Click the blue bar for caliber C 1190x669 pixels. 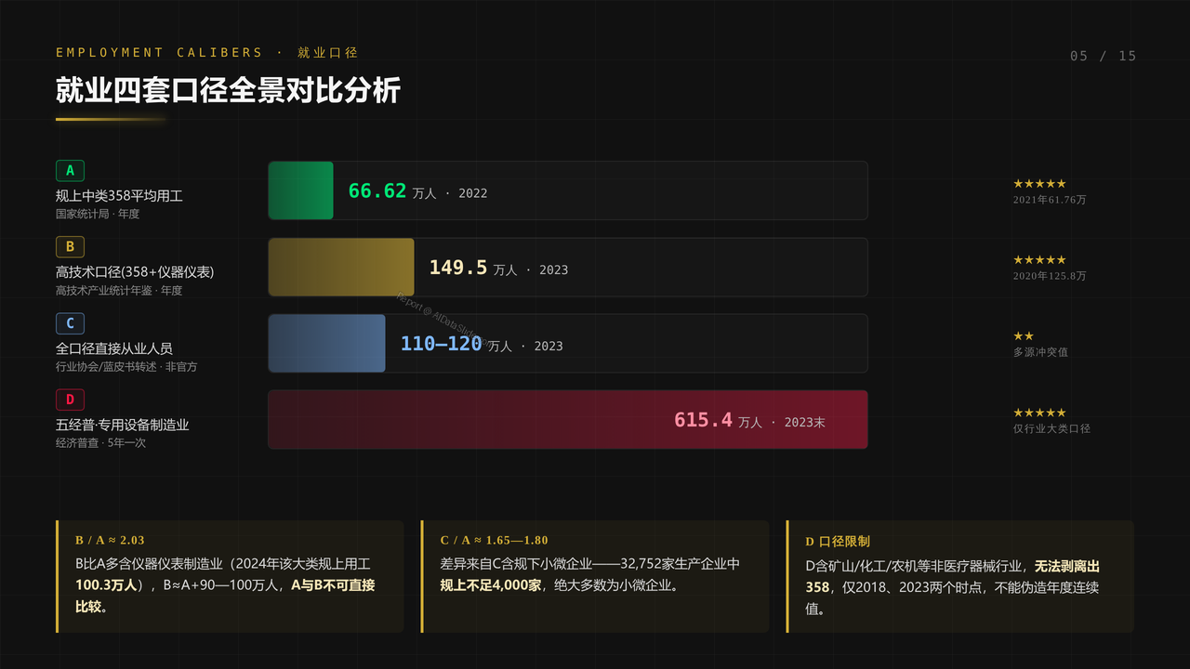coord(327,343)
